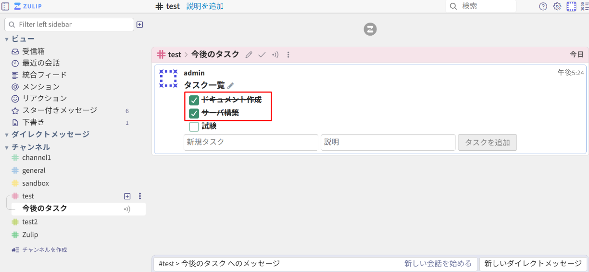Toggle the left sidebar icon beside Zulip logo
Image resolution: width=589 pixels, height=272 pixels.
(x=6, y=6)
